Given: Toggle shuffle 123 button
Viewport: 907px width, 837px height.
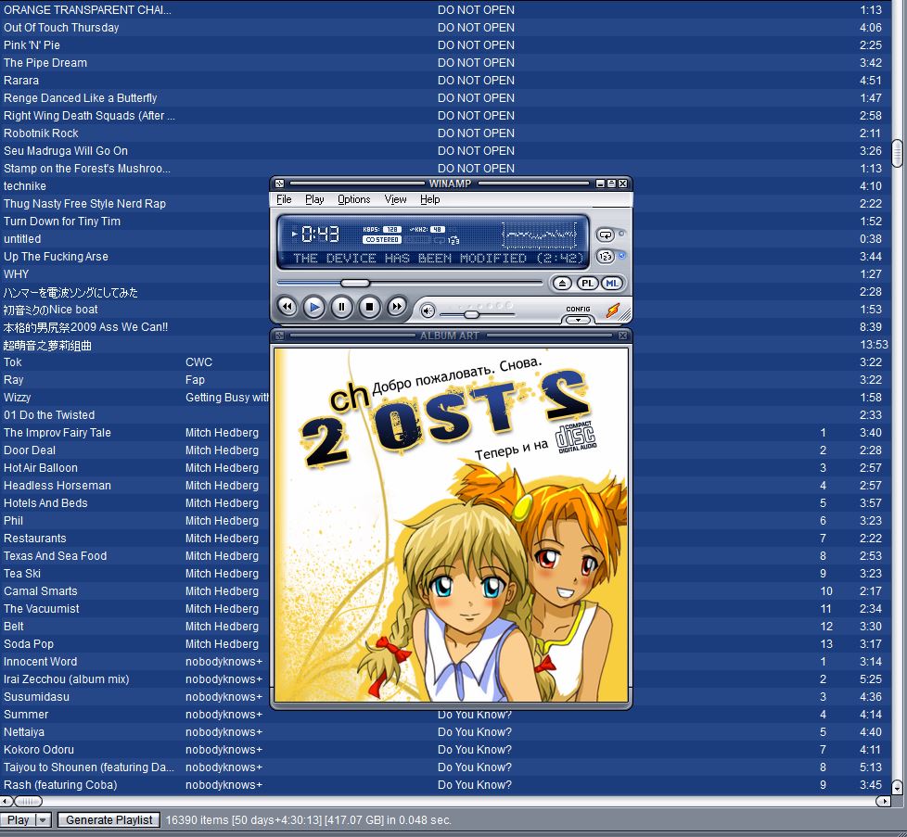Looking at the screenshot, I should pyautogui.click(x=605, y=256).
